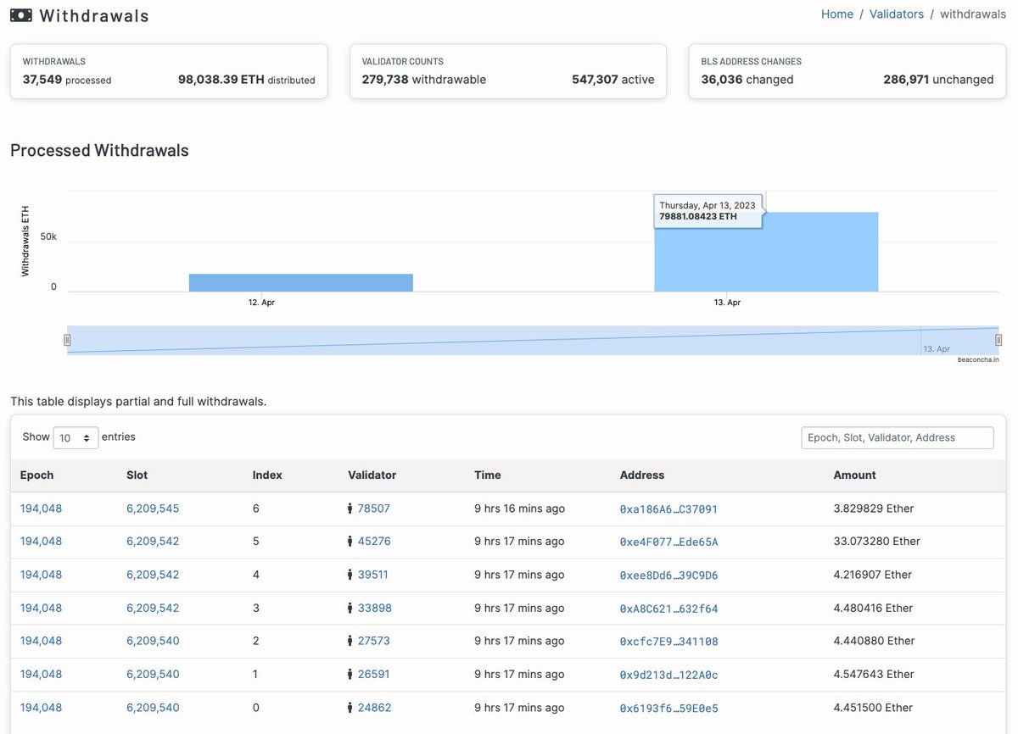The height and width of the screenshot is (734, 1018).
Task: Click the validator icon beside 45276
Action: pos(351,541)
